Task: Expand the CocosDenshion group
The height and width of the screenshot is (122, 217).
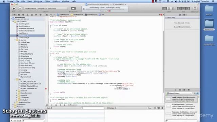Action: [17, 93]
